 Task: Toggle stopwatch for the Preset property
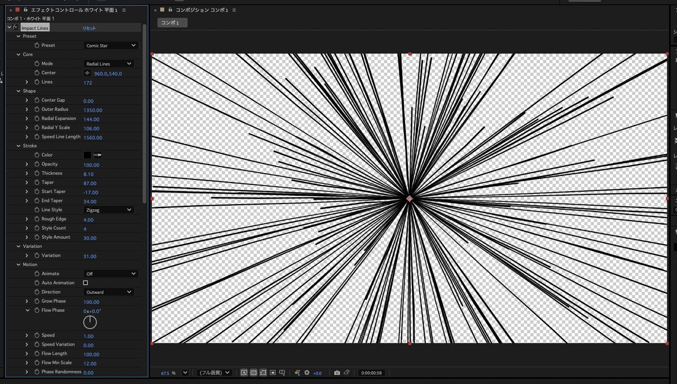37,45
